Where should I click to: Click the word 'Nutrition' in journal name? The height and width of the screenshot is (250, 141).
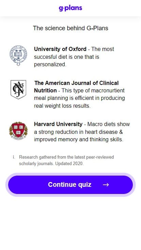(45, 90)
